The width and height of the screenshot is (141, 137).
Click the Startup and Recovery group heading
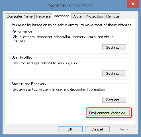click(x=29, y=84)
